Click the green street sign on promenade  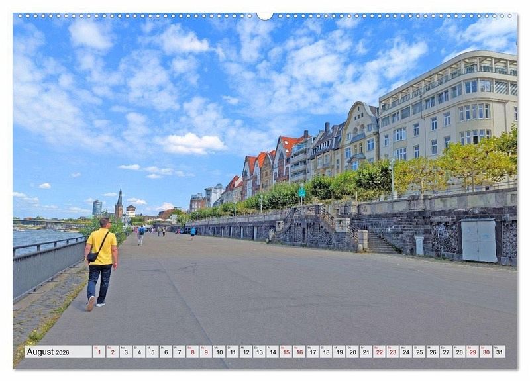302,193
